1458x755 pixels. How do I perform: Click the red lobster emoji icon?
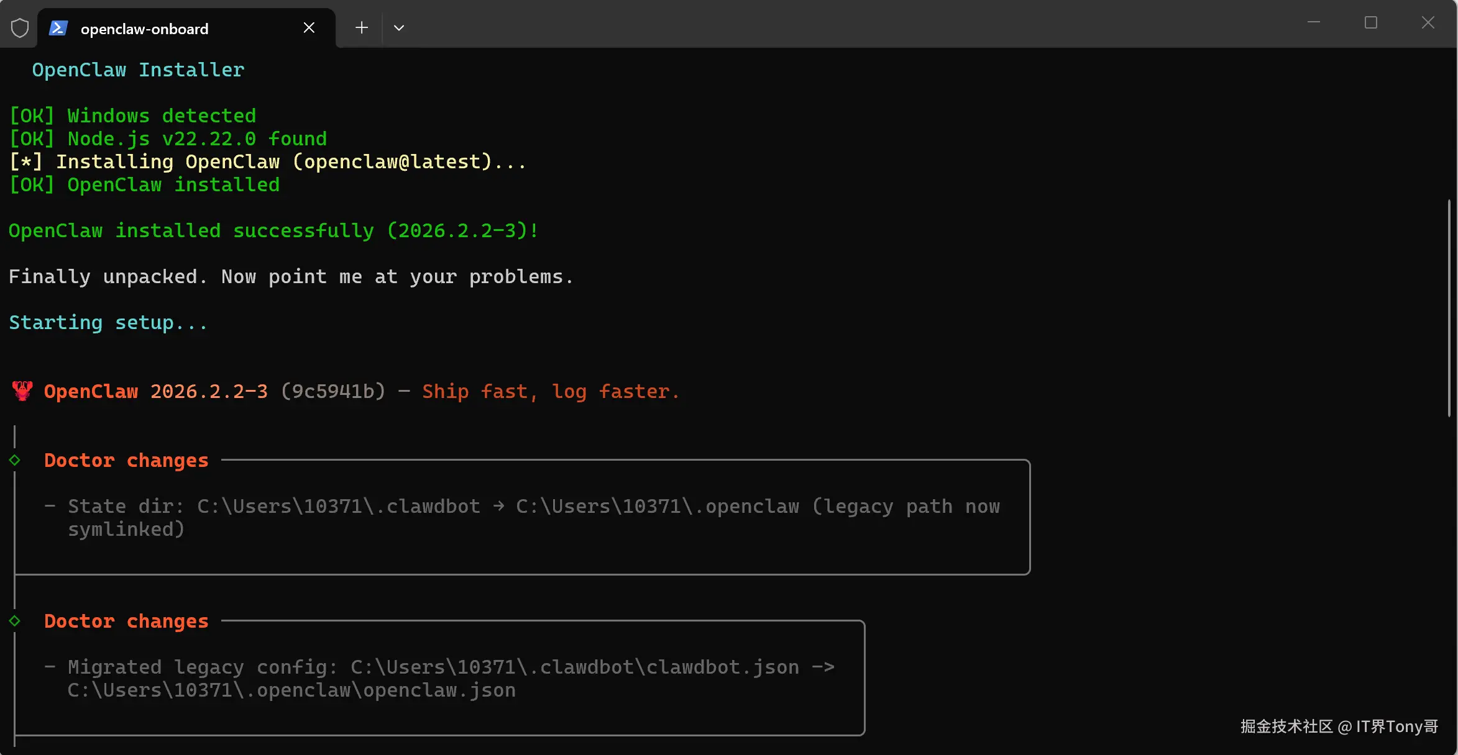[x=22, y=391]
